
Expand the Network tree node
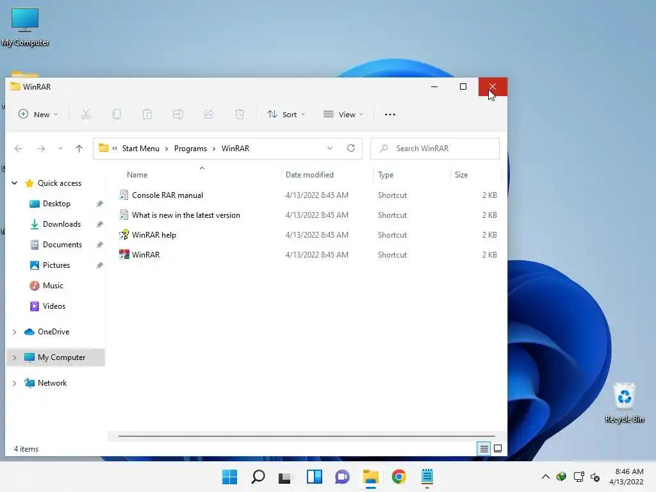(x=14, y=383)
